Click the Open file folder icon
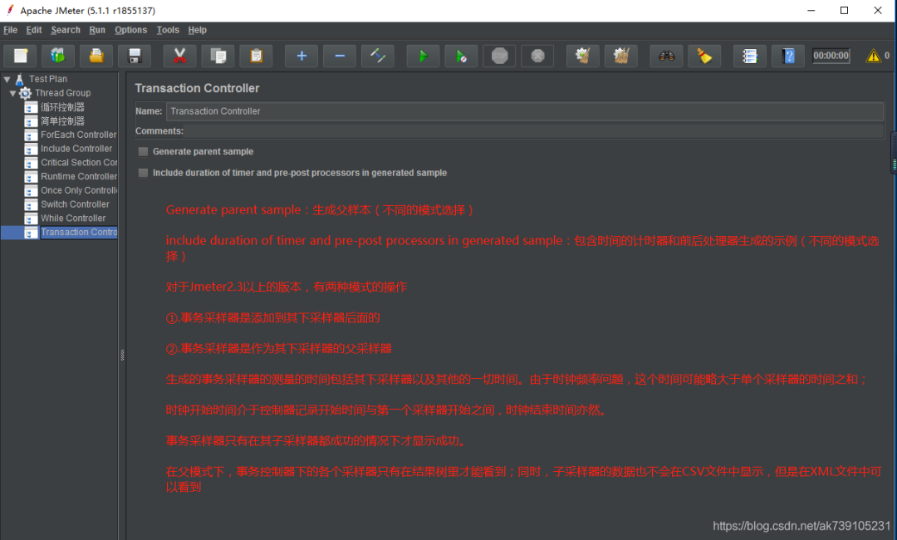 (x=96, y=56)
